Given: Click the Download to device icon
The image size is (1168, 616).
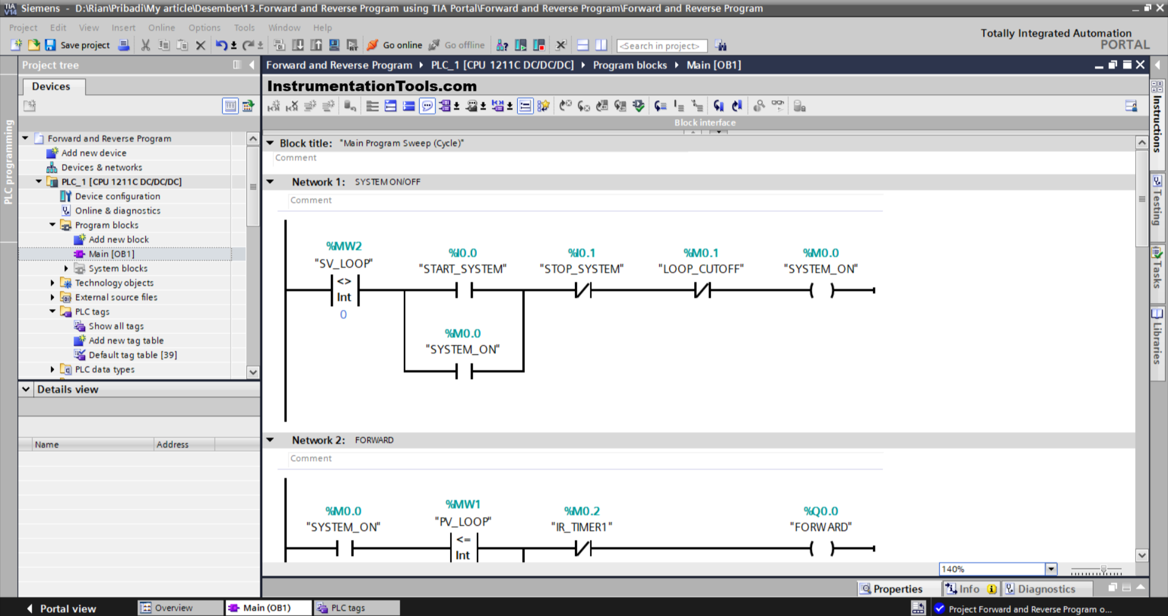Looking at the screenshot, I should (298, 45).
